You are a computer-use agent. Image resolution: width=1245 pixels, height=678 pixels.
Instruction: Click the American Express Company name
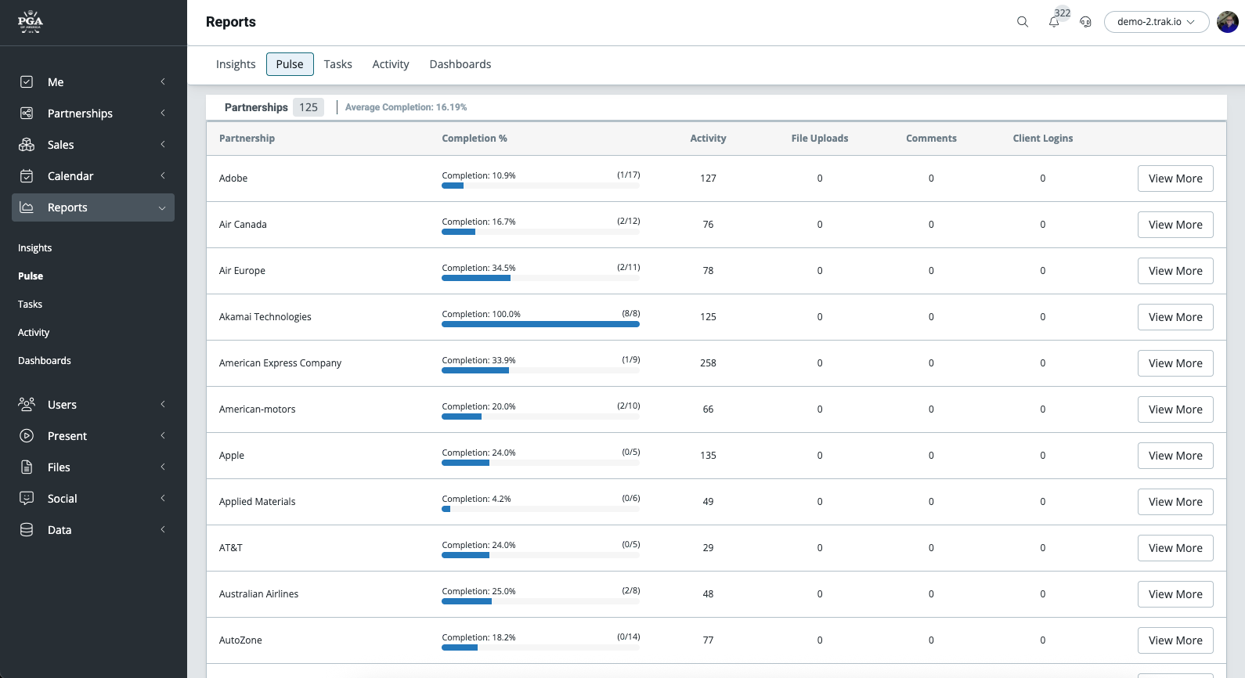click(280, 363)
